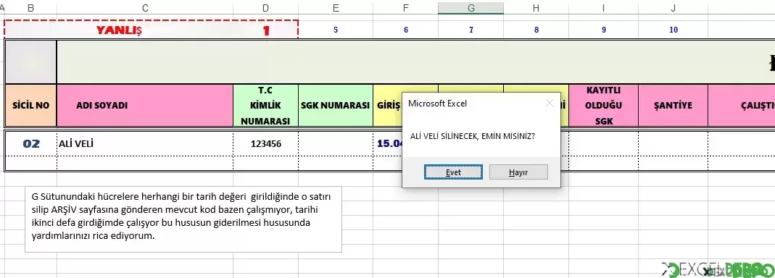The height and width of the screenshot is (278, 775).
Task: Click the number 5 cell in row one
Action: pyautogui.click(x=336, y=30)
